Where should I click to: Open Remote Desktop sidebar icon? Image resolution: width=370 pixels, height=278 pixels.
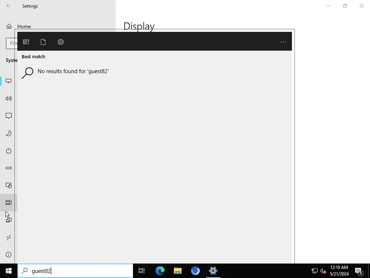click(9, 237)
